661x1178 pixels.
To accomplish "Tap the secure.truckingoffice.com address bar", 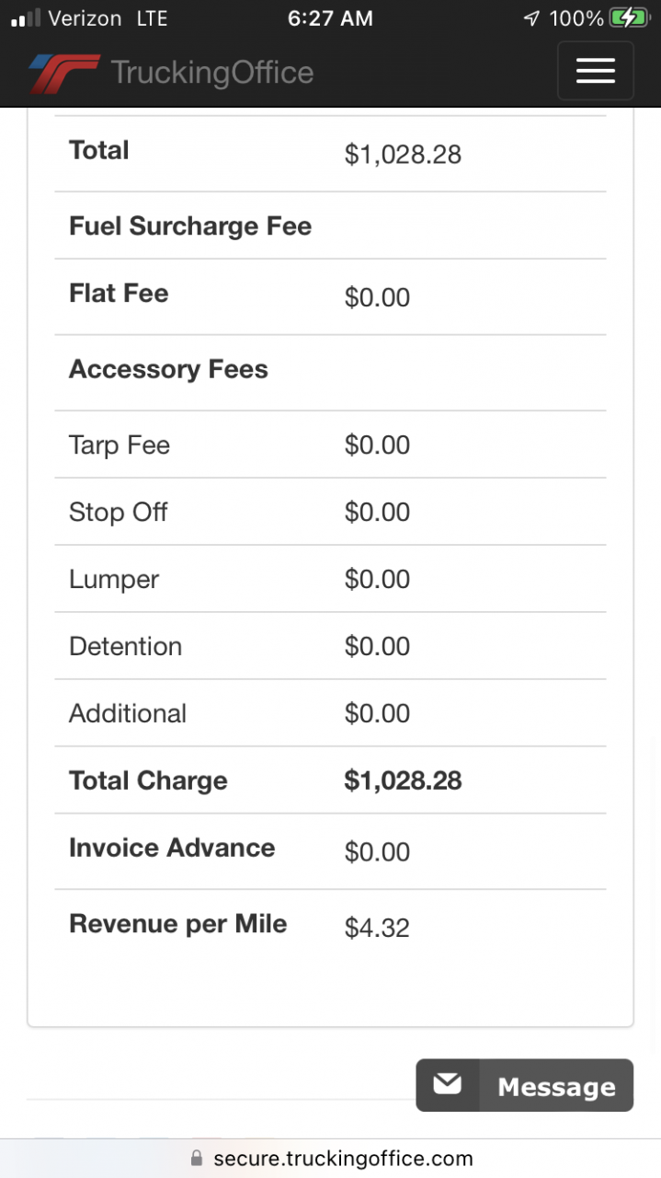I will tap(342, 1158).
